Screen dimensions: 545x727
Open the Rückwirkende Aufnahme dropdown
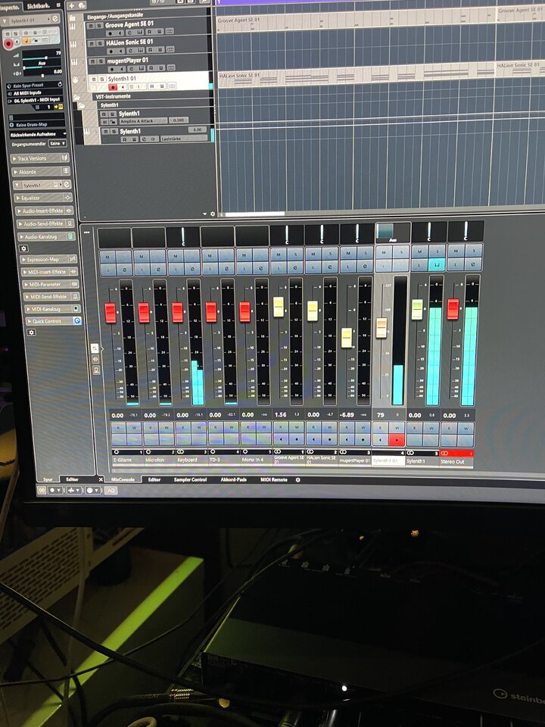(x=38, y=134)
